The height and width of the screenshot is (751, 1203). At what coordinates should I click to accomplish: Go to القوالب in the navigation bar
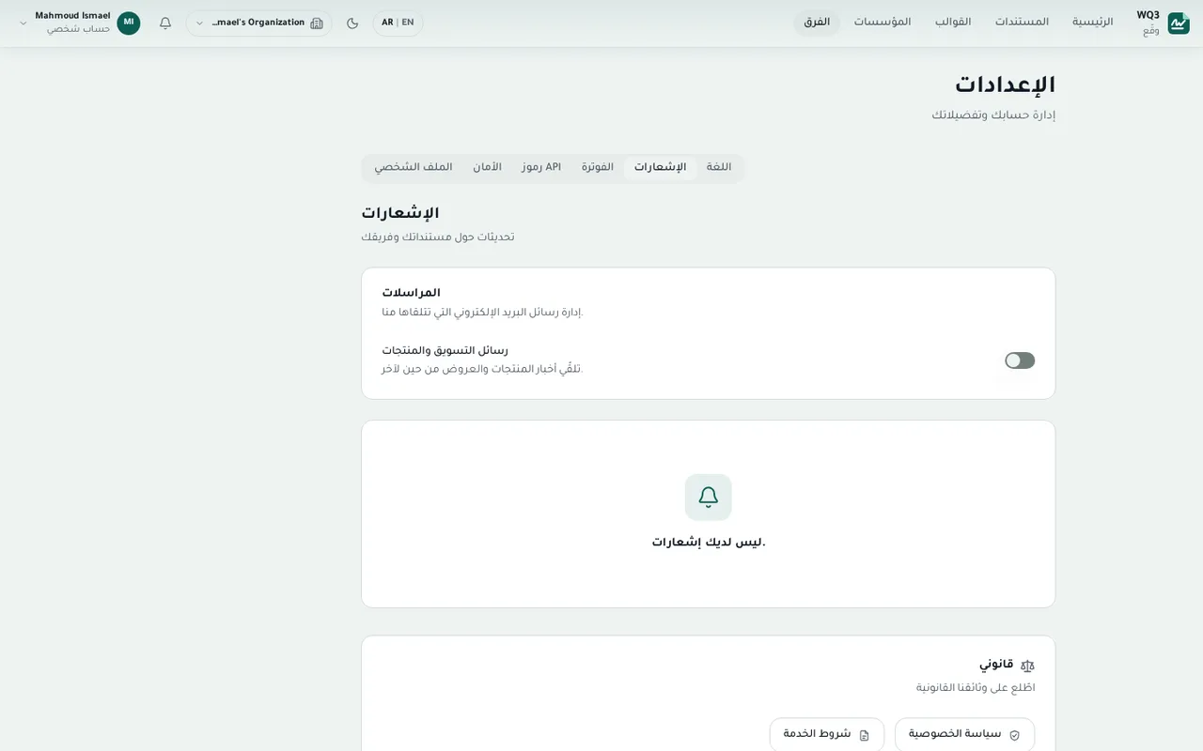pos(953,23)
